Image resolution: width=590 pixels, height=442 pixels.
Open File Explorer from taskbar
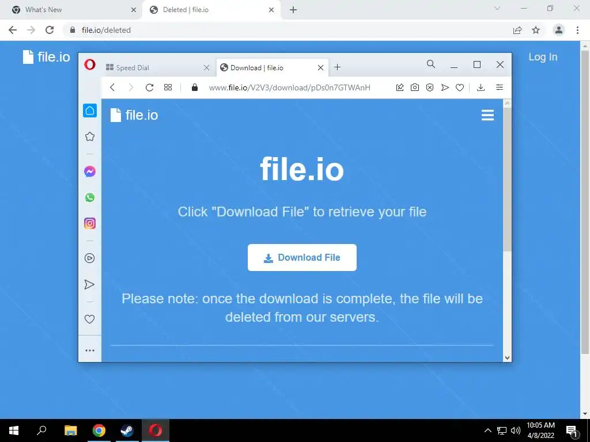(70, 430)
